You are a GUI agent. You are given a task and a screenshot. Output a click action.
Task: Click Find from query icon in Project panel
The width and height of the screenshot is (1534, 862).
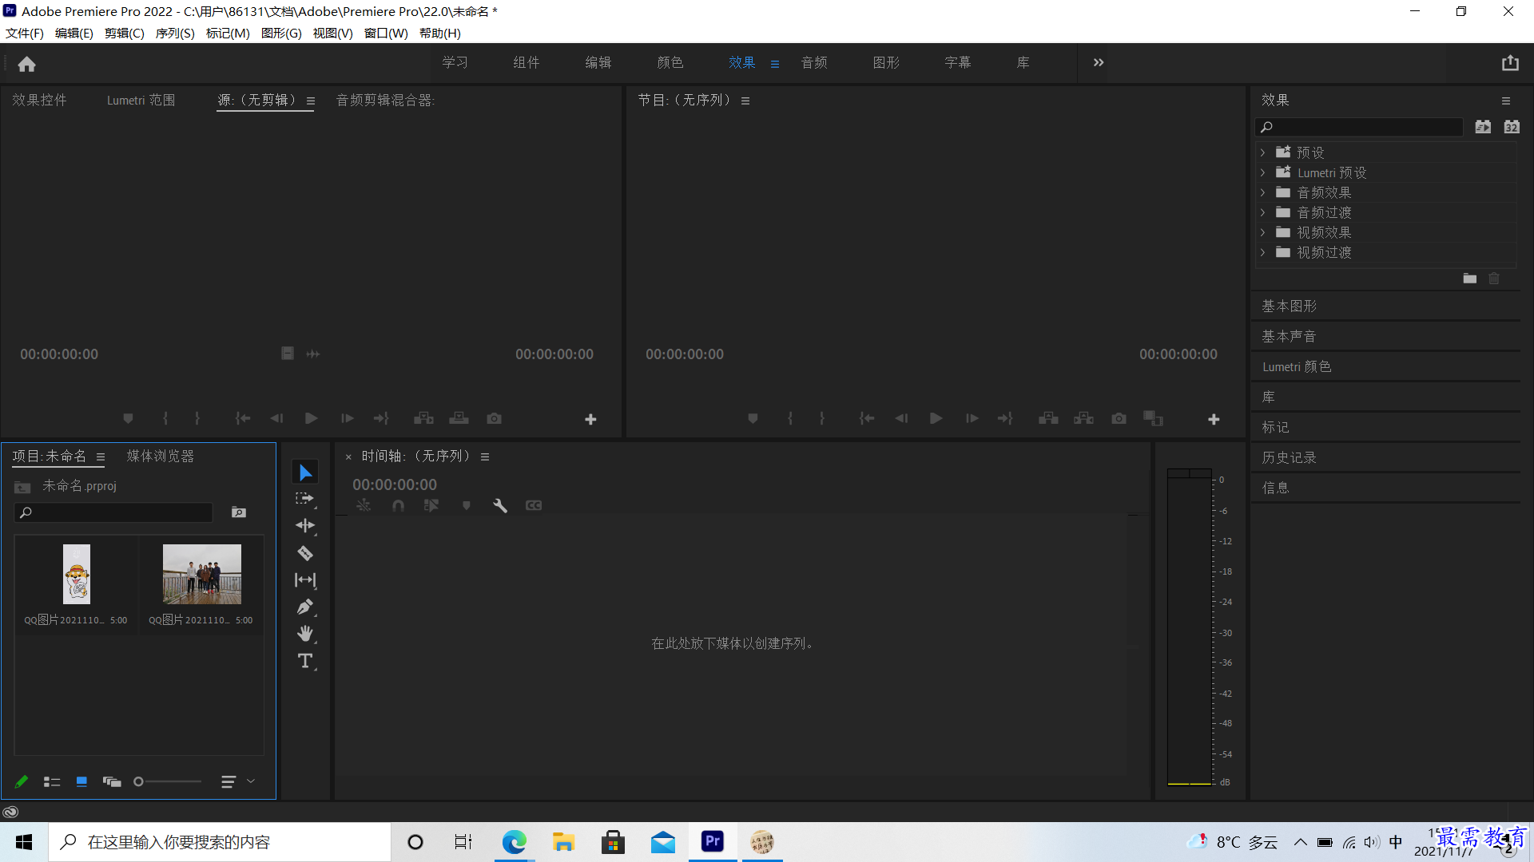[x=239, y=512]
